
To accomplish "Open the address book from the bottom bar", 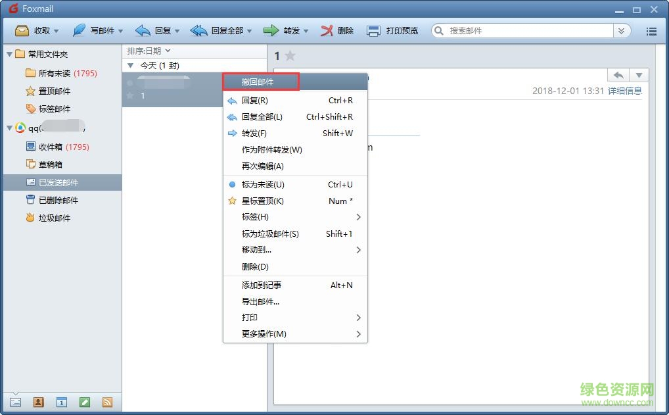I will tap(38, 401).
